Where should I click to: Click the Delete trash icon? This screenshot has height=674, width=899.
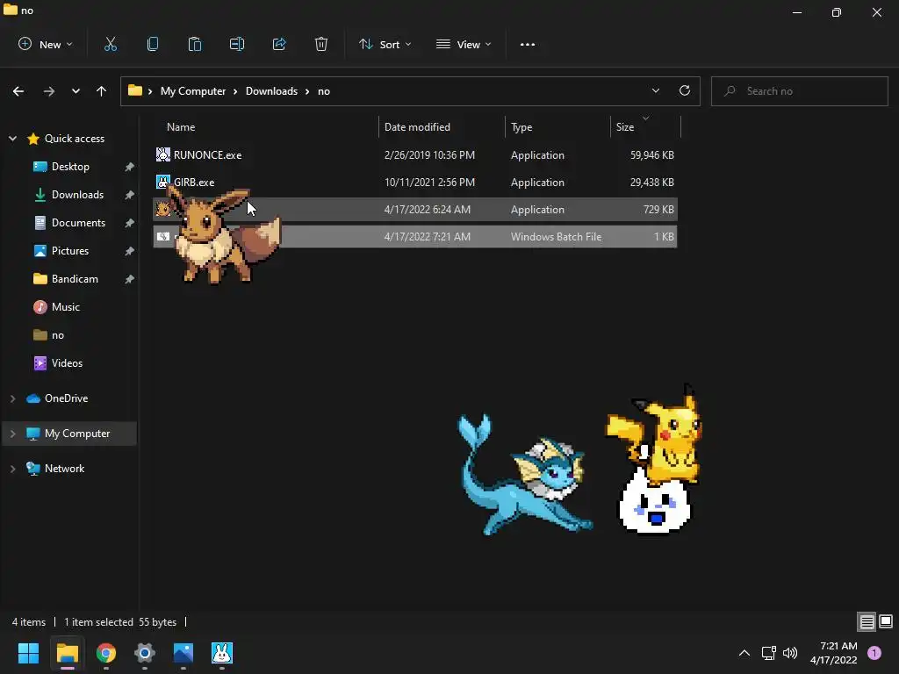(x=321, y=44)
